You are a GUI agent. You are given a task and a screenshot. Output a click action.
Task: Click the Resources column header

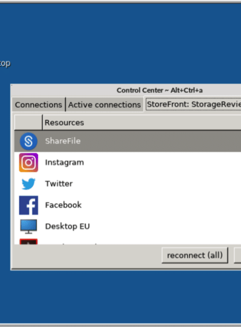click(142, 122)
